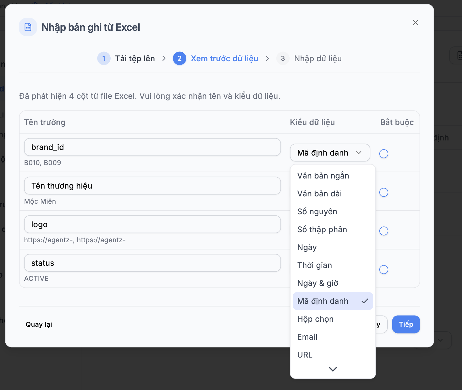Click the sample value Mộc Miên
Screen dimensions: 462x390
40,201
